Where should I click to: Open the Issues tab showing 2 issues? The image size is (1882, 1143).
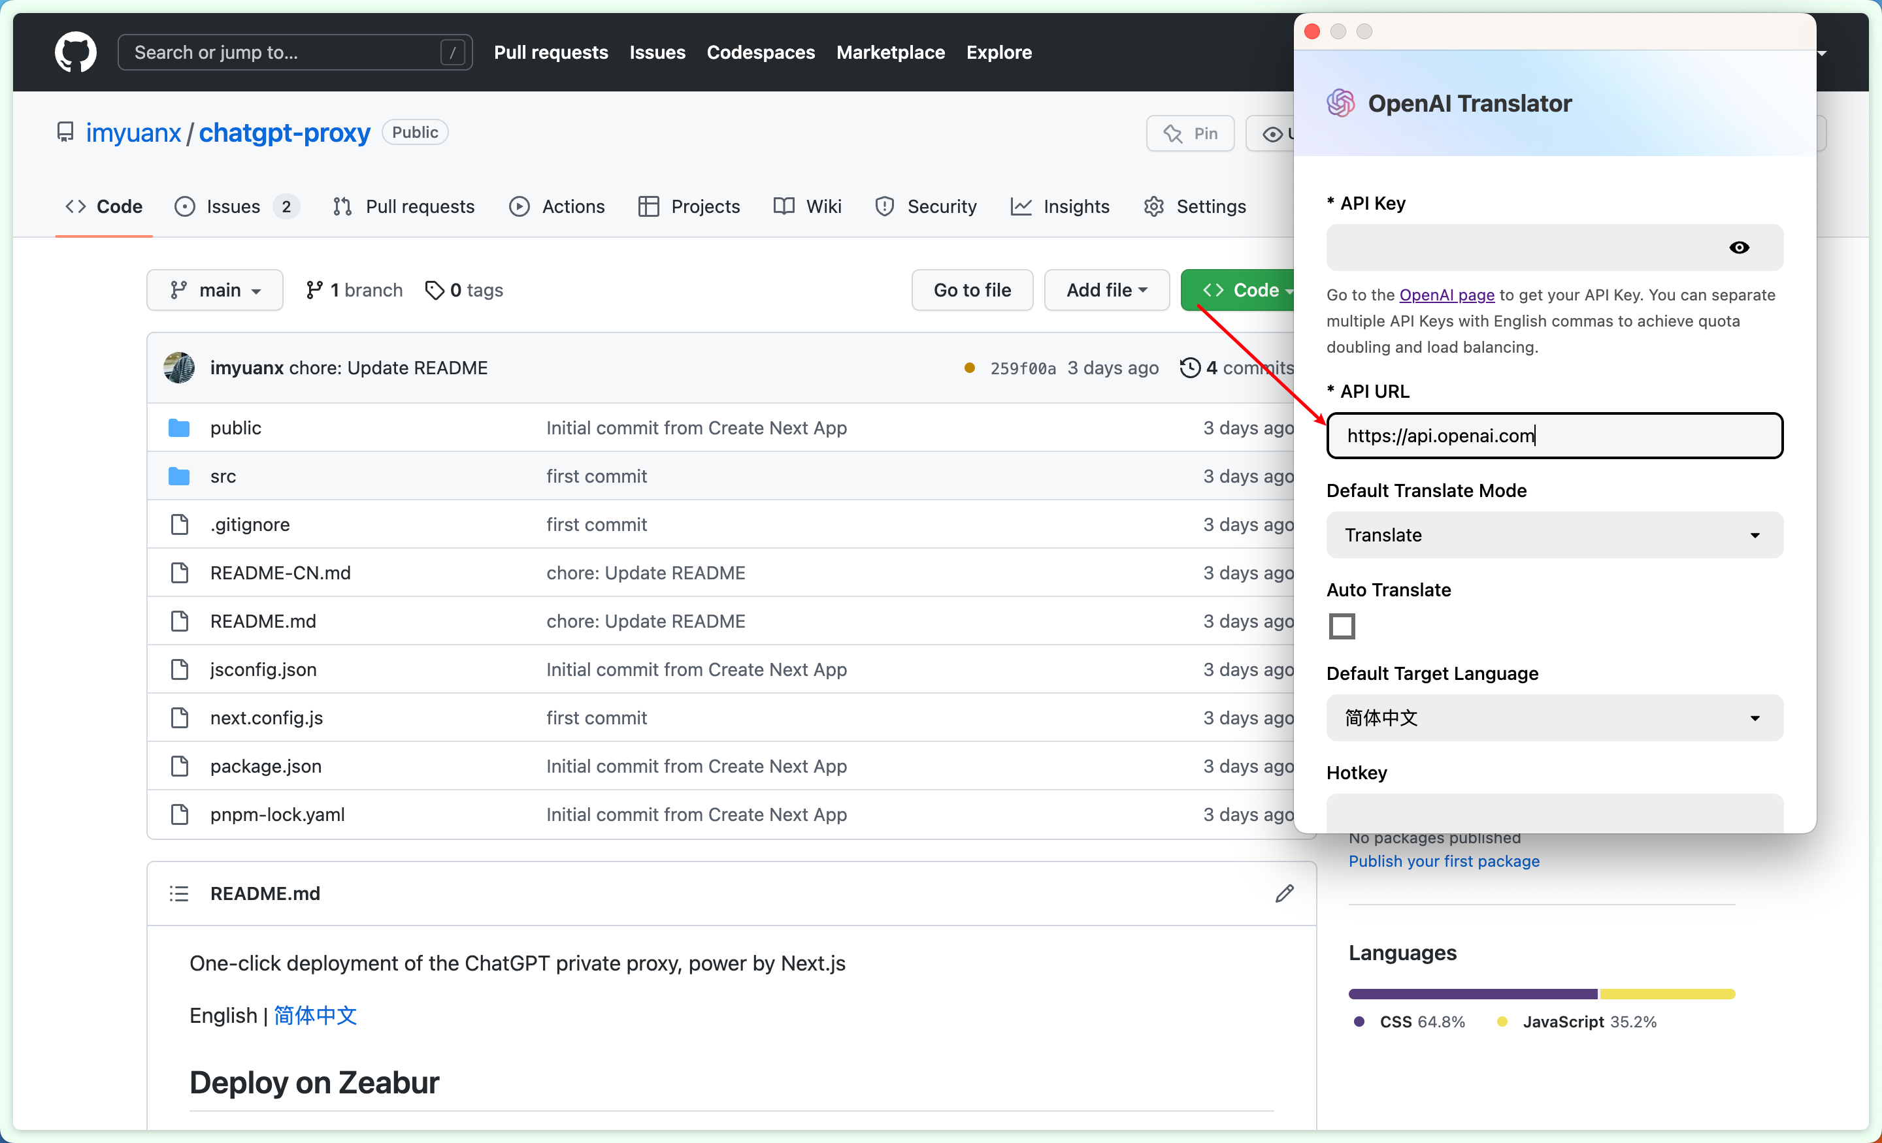coord(248,207)
